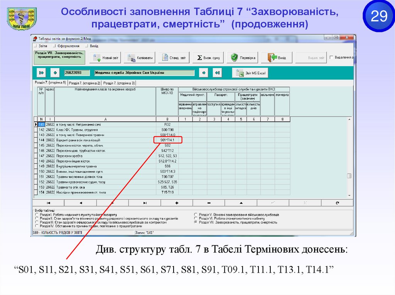Image resolution: width=395 pixels, height=295 pixels.
Task: Switch to Розділ 7. (сторінка 3) tab
Action: (x=119, y=83)
